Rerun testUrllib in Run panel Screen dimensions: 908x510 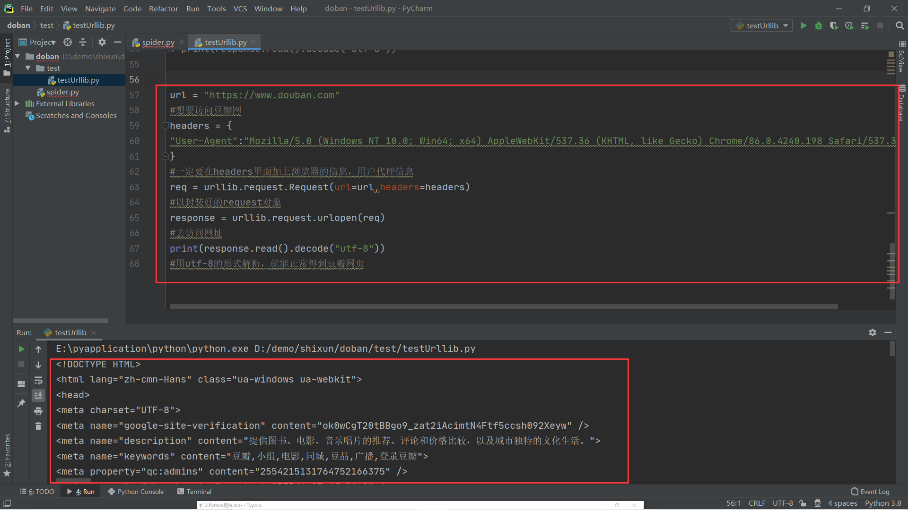click(21, 349)
